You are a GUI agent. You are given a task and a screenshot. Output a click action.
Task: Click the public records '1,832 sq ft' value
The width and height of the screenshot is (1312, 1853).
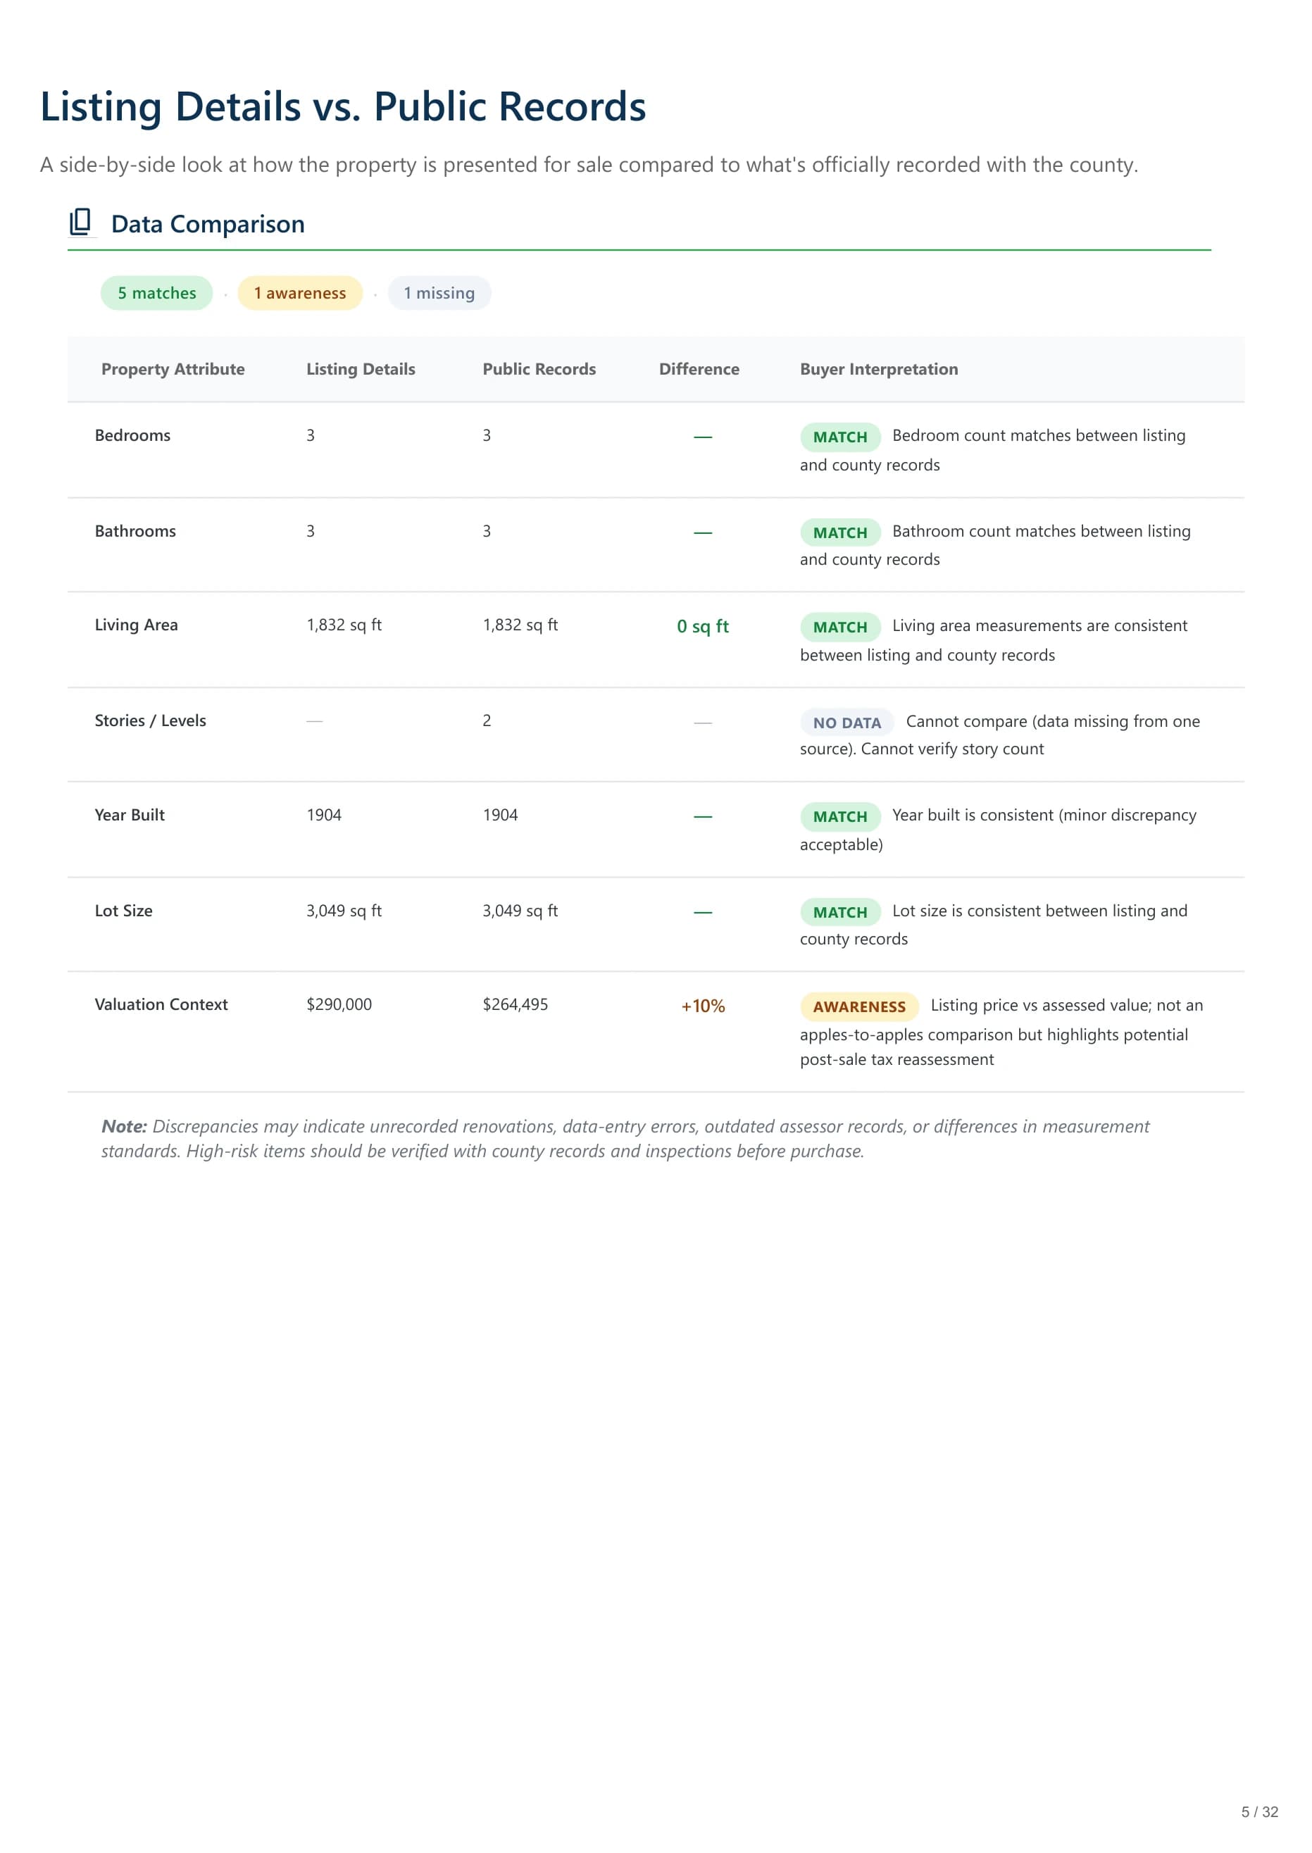[520, 625]
